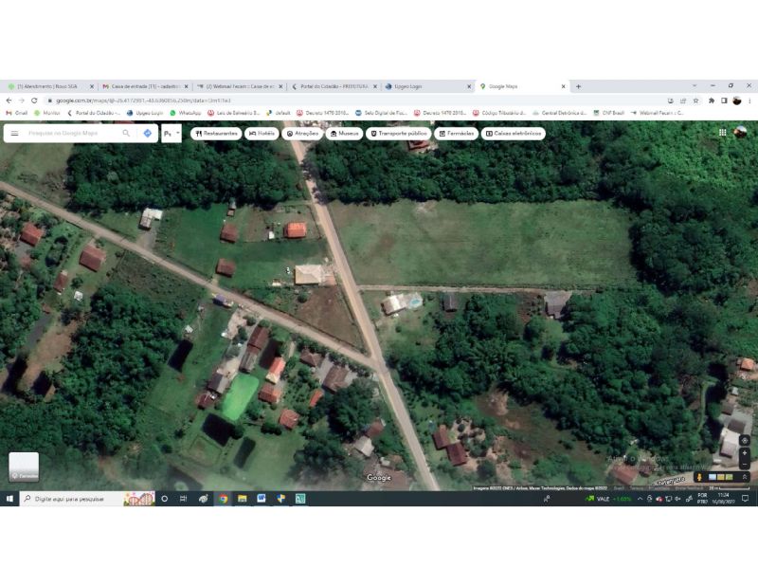Open Chrome from the taskbar
The image size is (758, 586).
223,499
